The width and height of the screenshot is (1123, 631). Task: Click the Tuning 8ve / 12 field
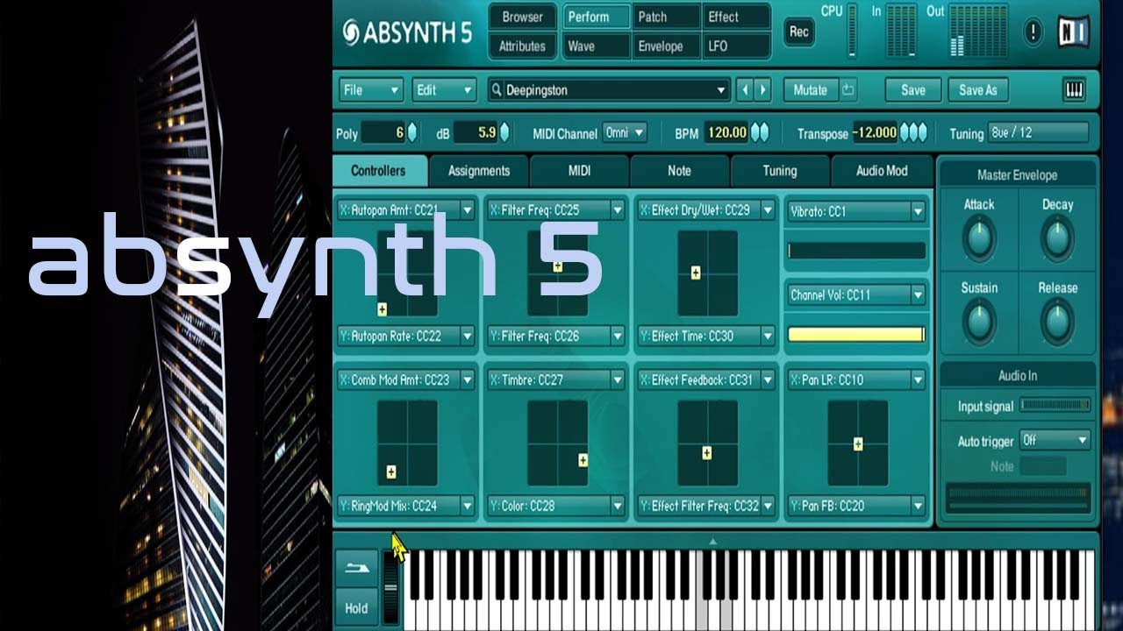click(1039, 133)
